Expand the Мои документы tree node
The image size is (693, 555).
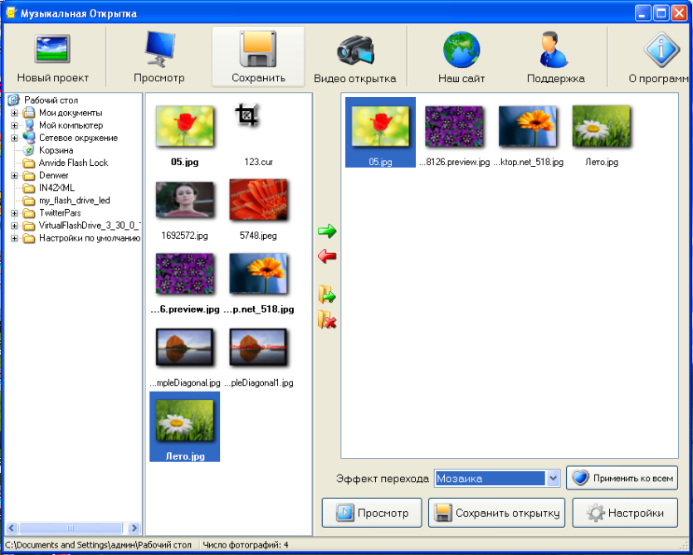click(x=15, y=113)
